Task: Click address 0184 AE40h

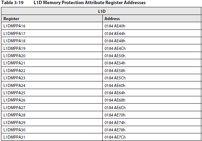Action: 115,26
